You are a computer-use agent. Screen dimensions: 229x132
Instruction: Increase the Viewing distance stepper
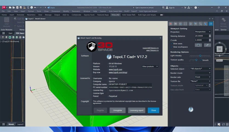click(x=210, y=35)
